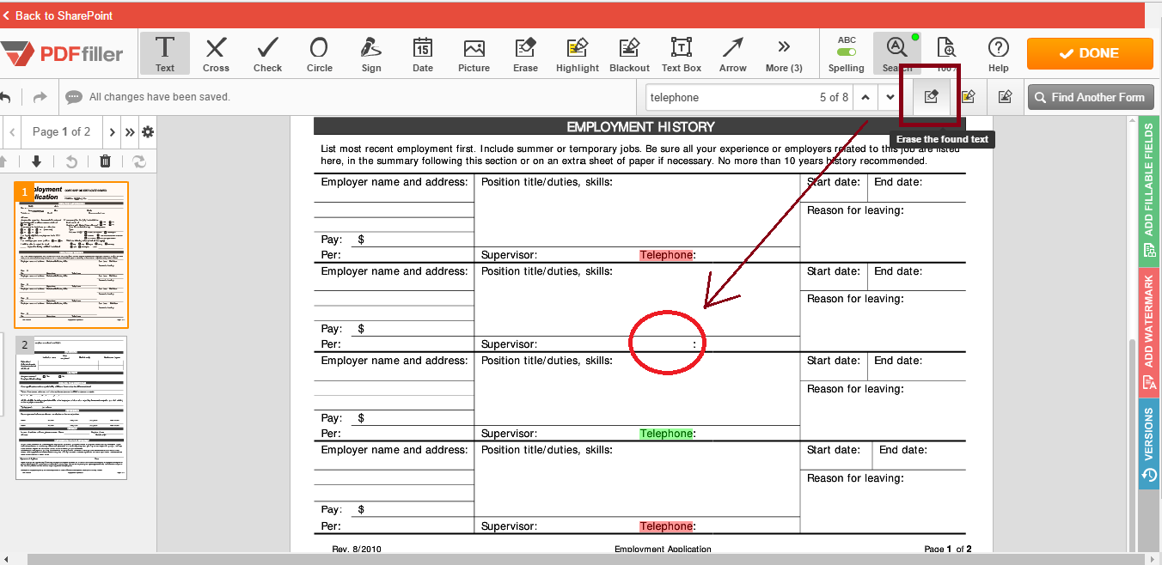This screenshot has height=565, width=1162.
Task: Expand the More (3) tools menu
Action: 784,54
